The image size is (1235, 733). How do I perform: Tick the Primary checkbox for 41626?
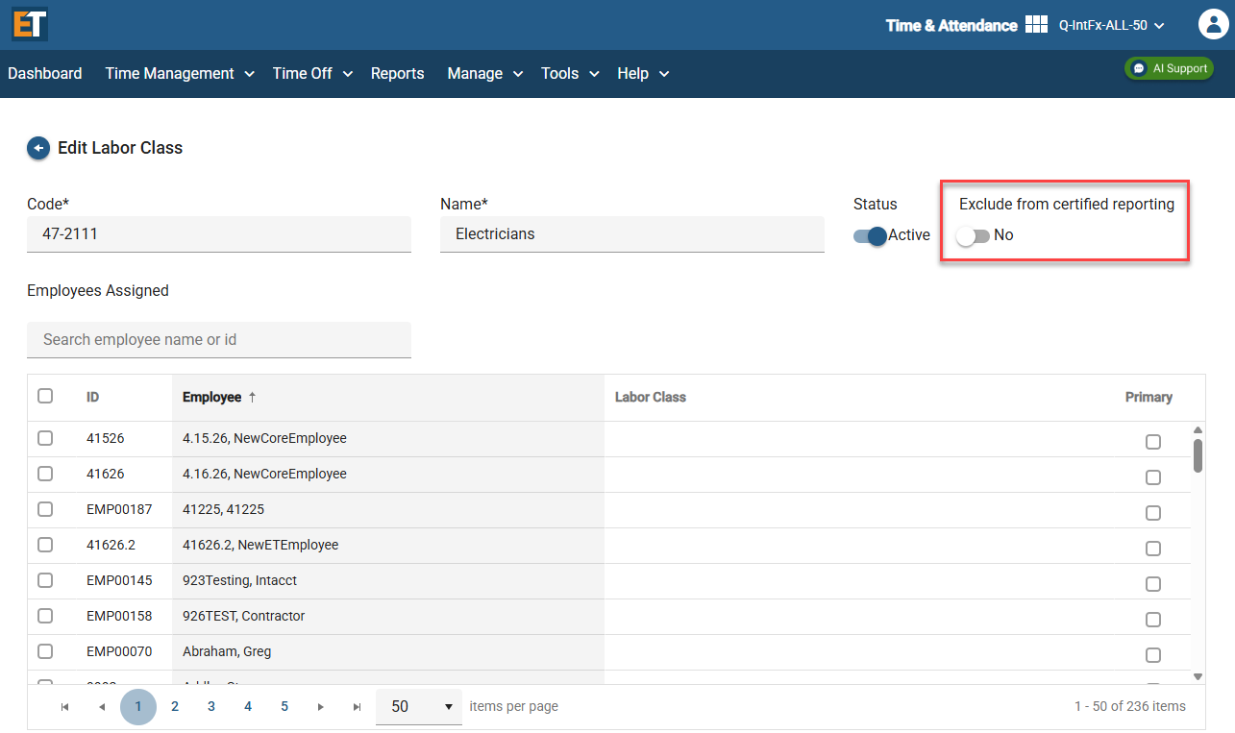[1153, 477]
